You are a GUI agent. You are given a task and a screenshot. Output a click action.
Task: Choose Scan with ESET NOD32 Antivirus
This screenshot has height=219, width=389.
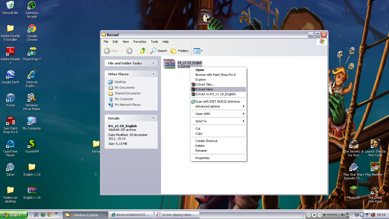click(x=219, y=102)
